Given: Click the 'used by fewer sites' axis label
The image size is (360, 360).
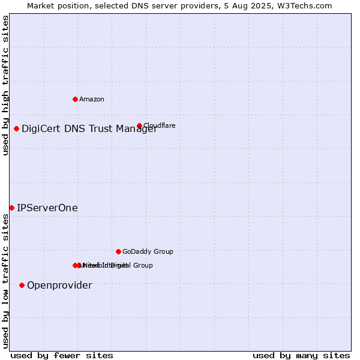Looking at the screenshot, I should pyautogui.click(x=62, y=355).
